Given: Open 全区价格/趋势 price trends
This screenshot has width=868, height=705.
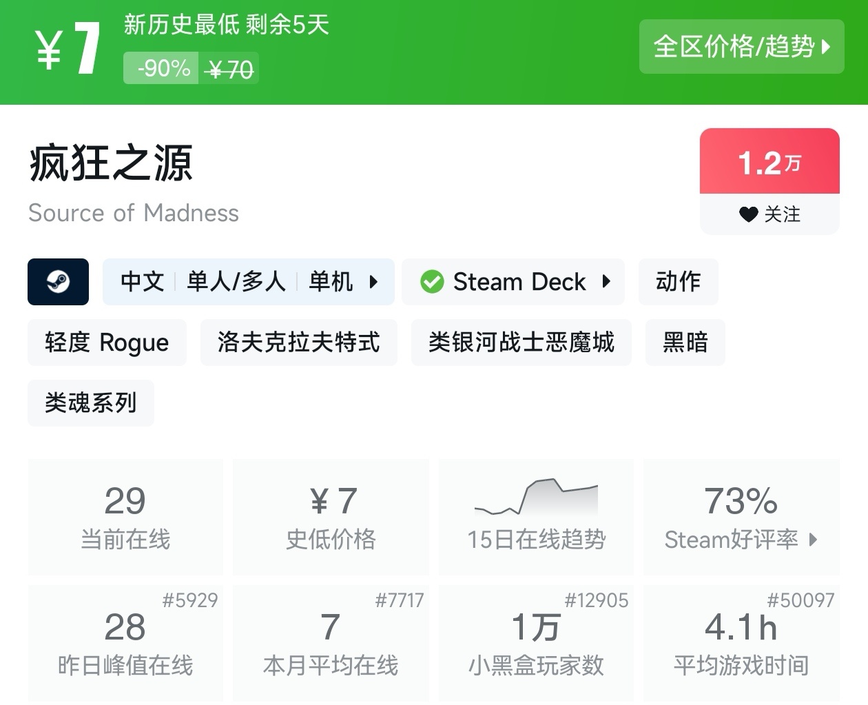Looking at the screenshot, I should click(x=741, y=47).
